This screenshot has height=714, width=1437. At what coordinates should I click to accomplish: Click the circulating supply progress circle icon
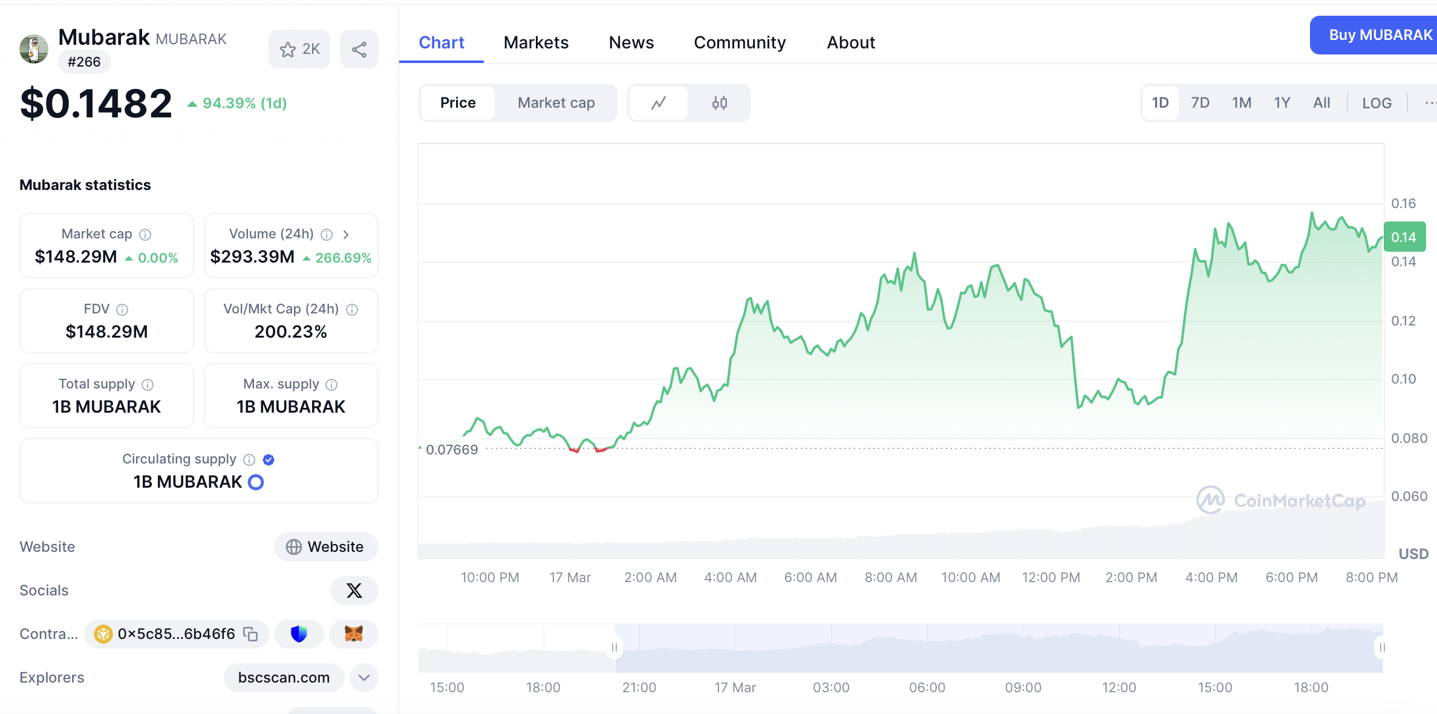coord(256,482)
